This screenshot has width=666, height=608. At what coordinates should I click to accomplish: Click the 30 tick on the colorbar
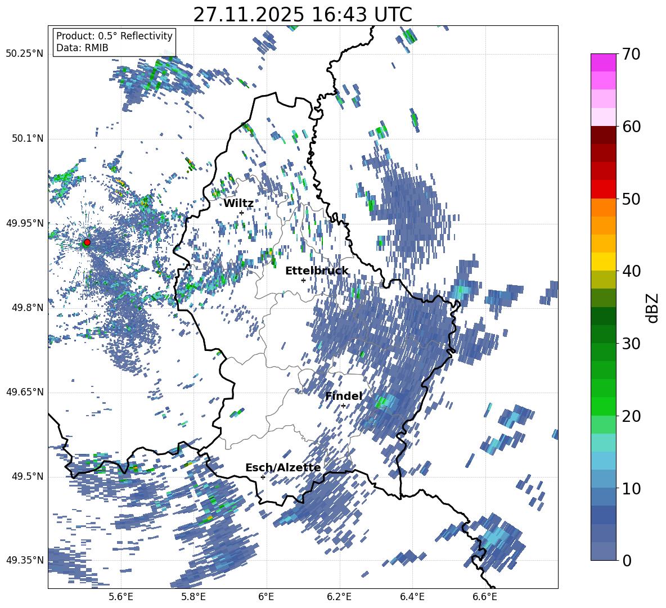point(631,344)
